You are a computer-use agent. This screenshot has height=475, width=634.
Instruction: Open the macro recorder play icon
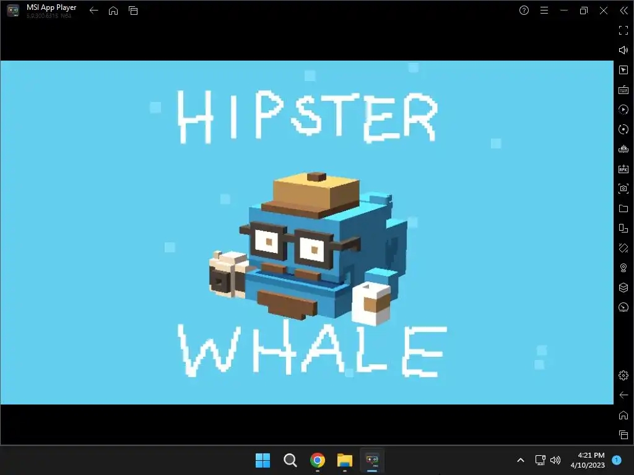(623, 109)
